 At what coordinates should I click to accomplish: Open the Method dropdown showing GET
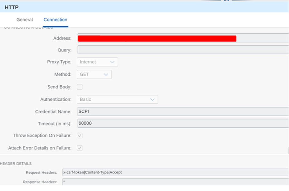[94, 74]
